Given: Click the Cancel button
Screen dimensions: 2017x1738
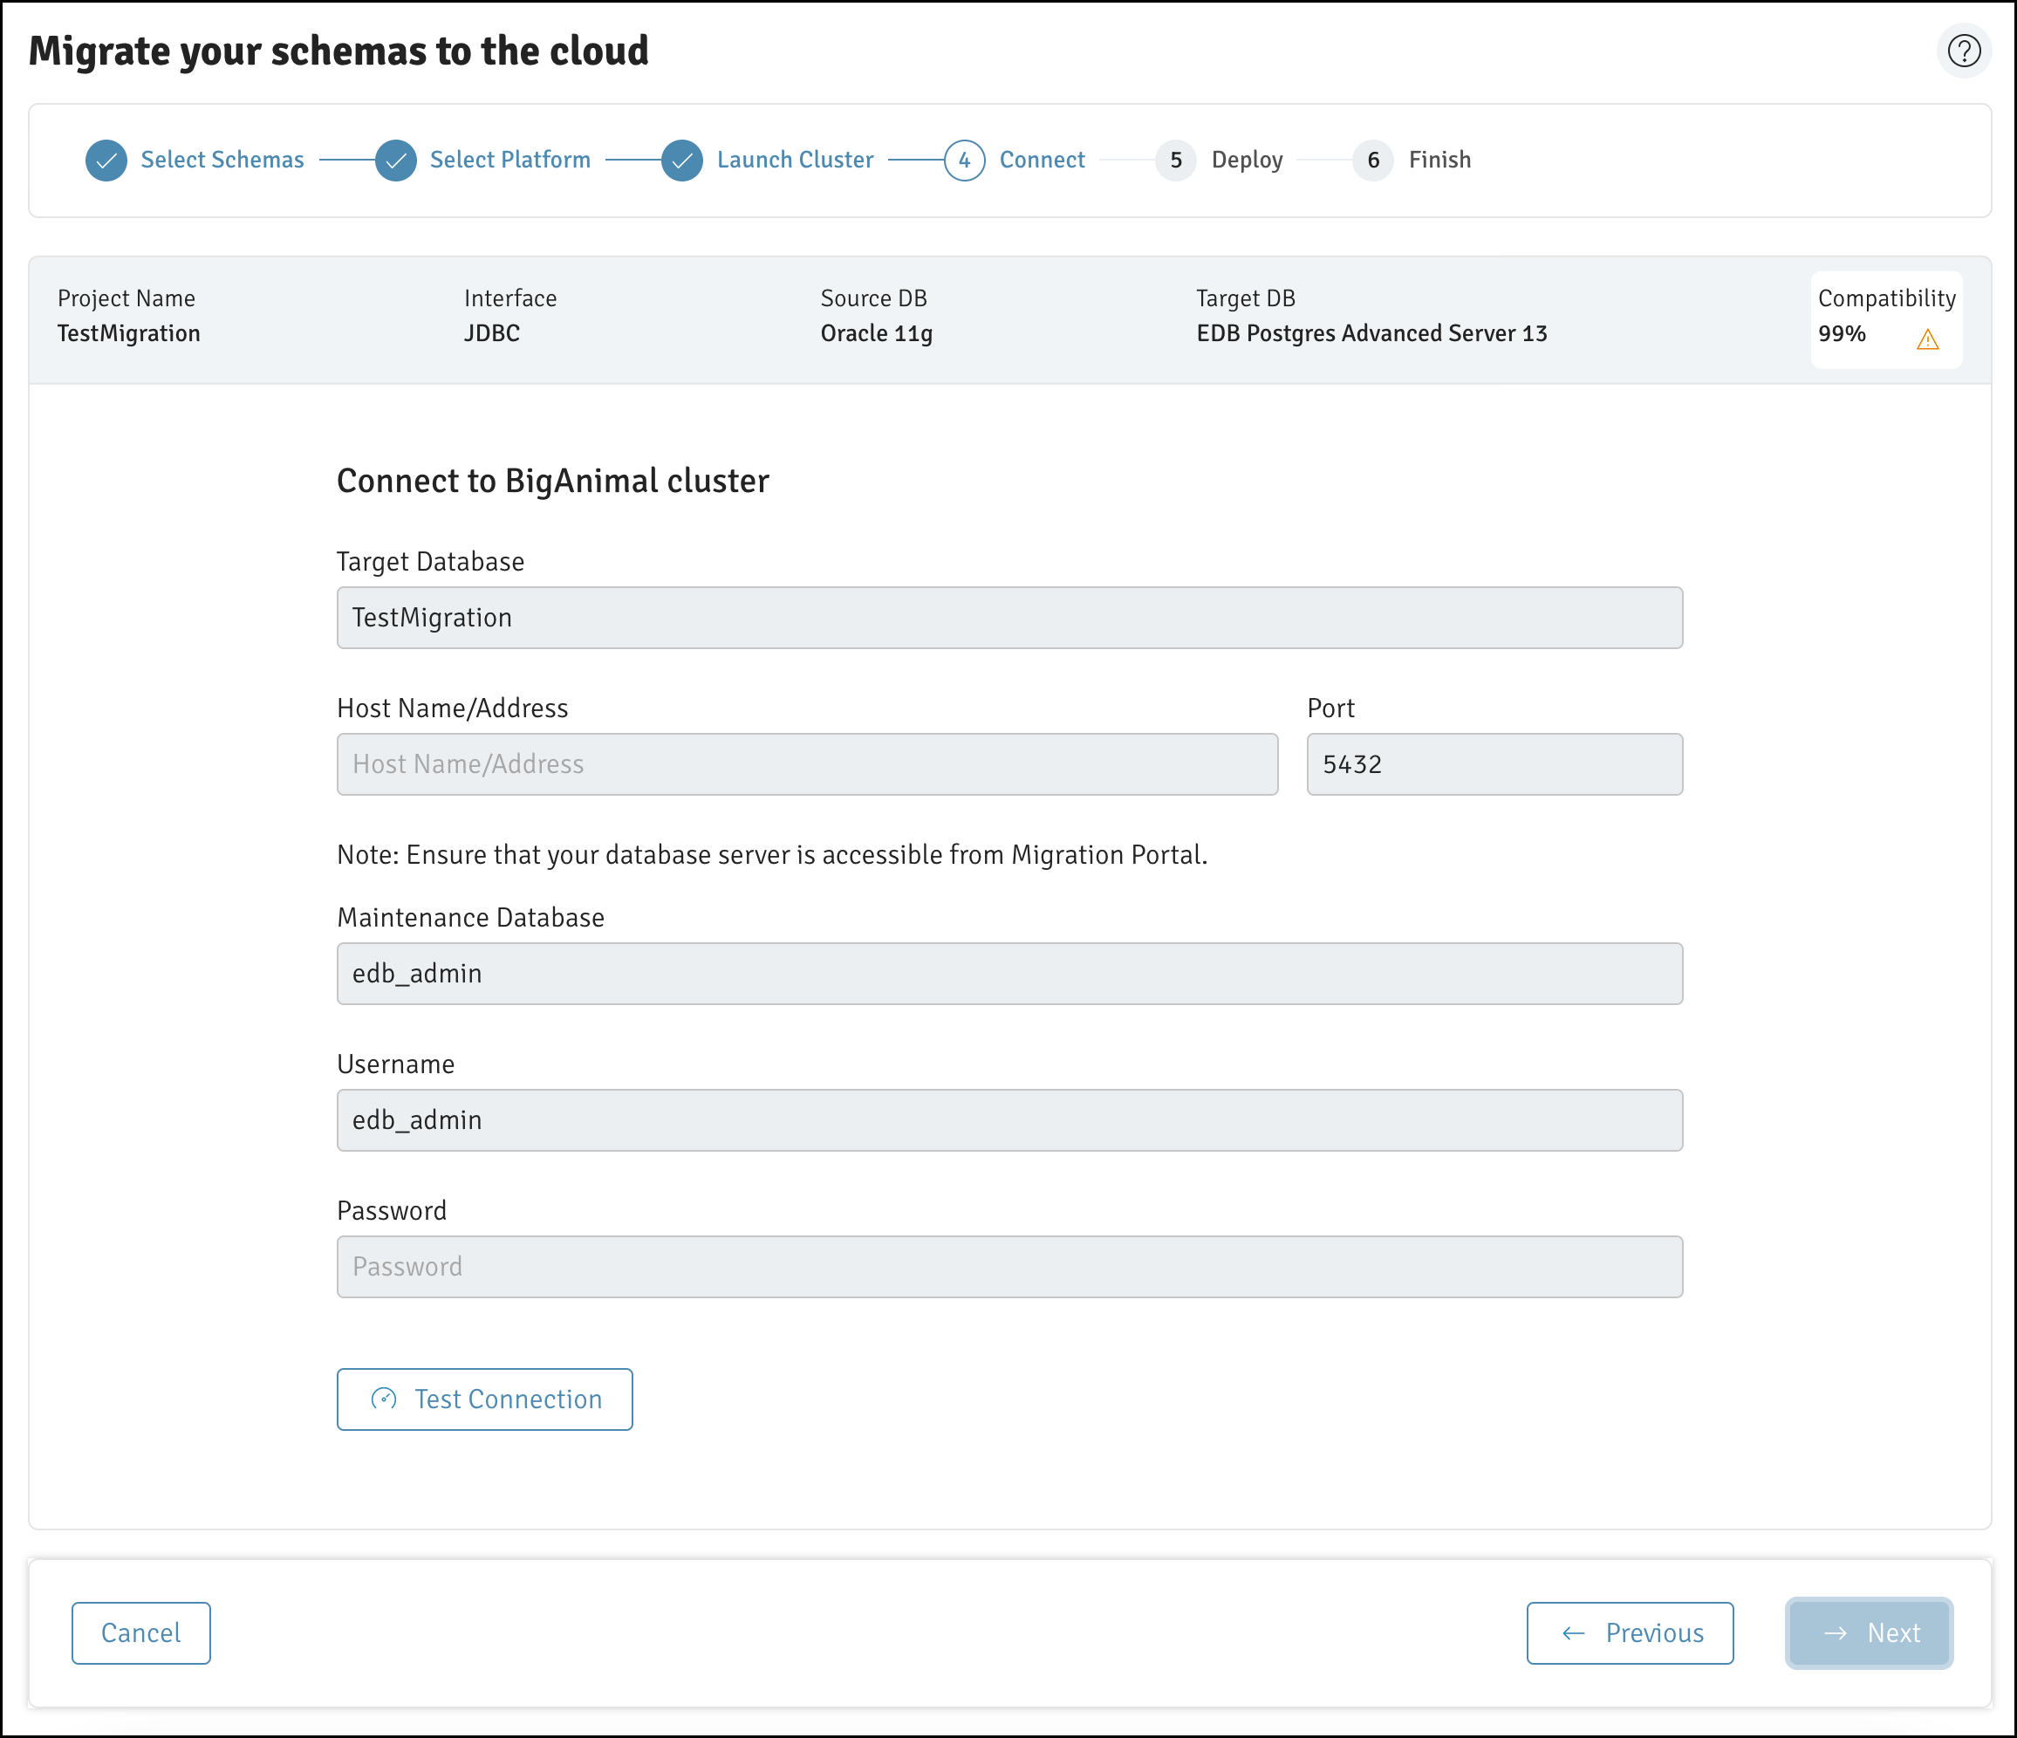Looking at the screenshot, I should click(141, 1632).
